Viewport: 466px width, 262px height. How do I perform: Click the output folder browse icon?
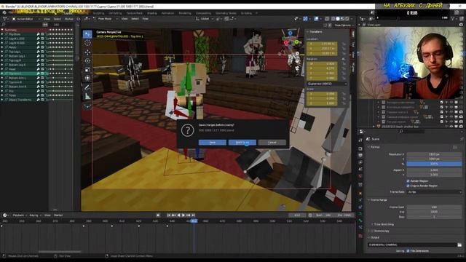click(x=459, y=245)
